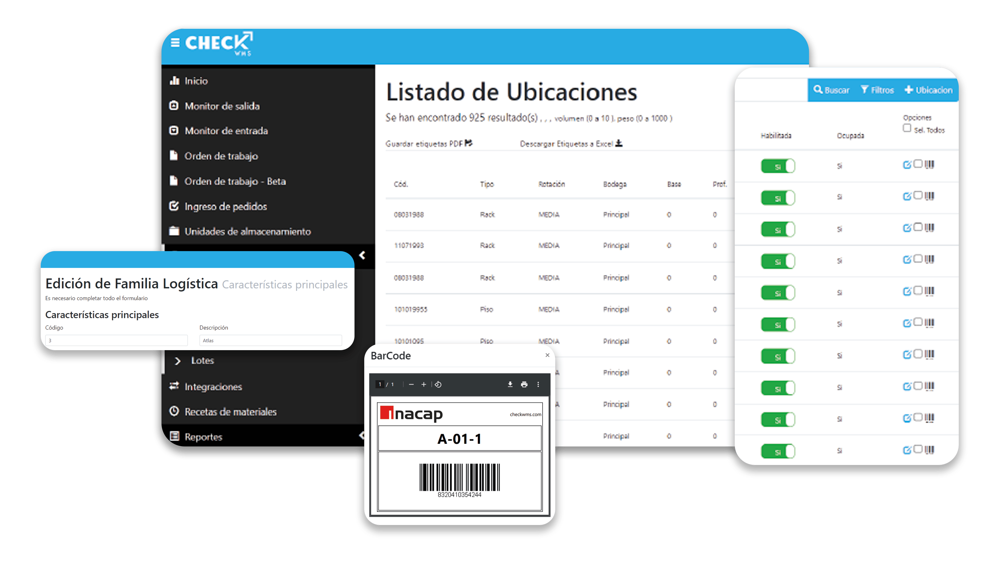The height and width of the screenshot is (563, 1000).
Task: Check the Sel. Todos checkbox
Action: click(x=907, y=128)
